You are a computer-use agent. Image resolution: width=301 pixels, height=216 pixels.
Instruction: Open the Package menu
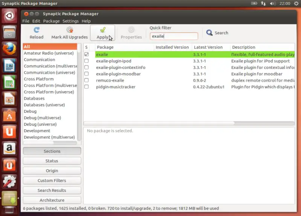(x=51, y=21)
